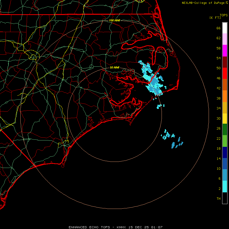
Task: Click the light pink 62 kft swatch
Action: [225, 39]
